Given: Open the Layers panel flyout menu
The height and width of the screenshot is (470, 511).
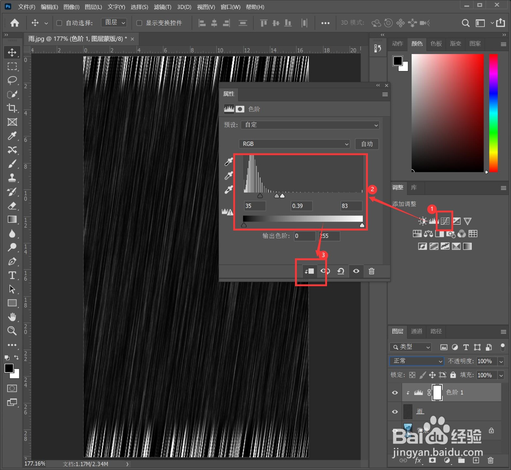Looking at the screenshot, I should click(x=503, y=332).
